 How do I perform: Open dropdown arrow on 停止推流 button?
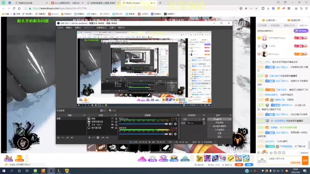pyautogui.click(x=229, y=119)
